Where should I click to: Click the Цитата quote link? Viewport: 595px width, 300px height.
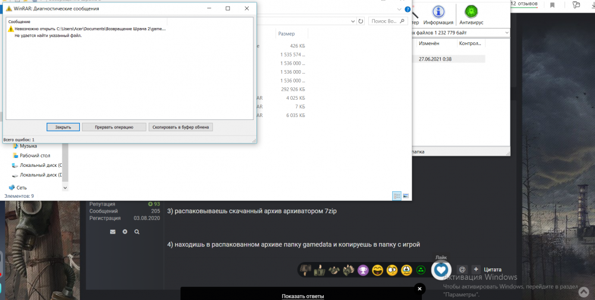[x=493, y=270]
